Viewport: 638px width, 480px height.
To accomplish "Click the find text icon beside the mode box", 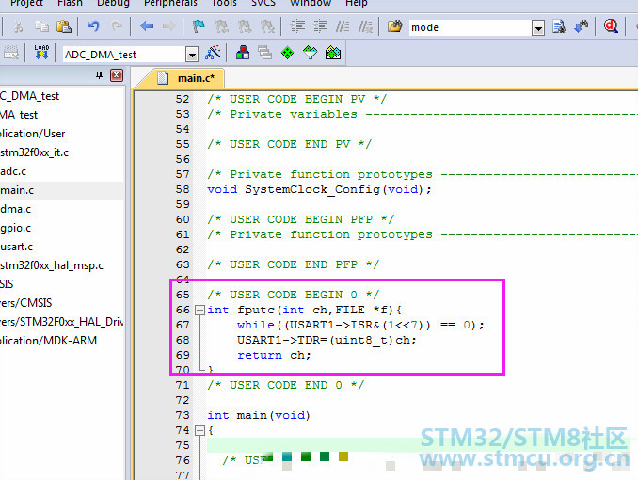I will tap(560, 27).
